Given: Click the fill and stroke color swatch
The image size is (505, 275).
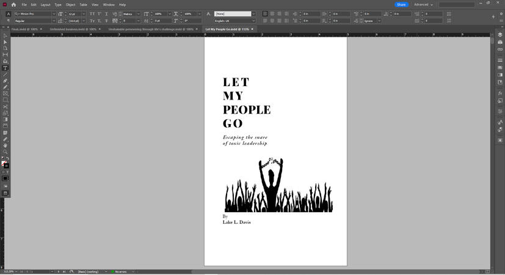Looking at the screenshot, I should (5, 164).
